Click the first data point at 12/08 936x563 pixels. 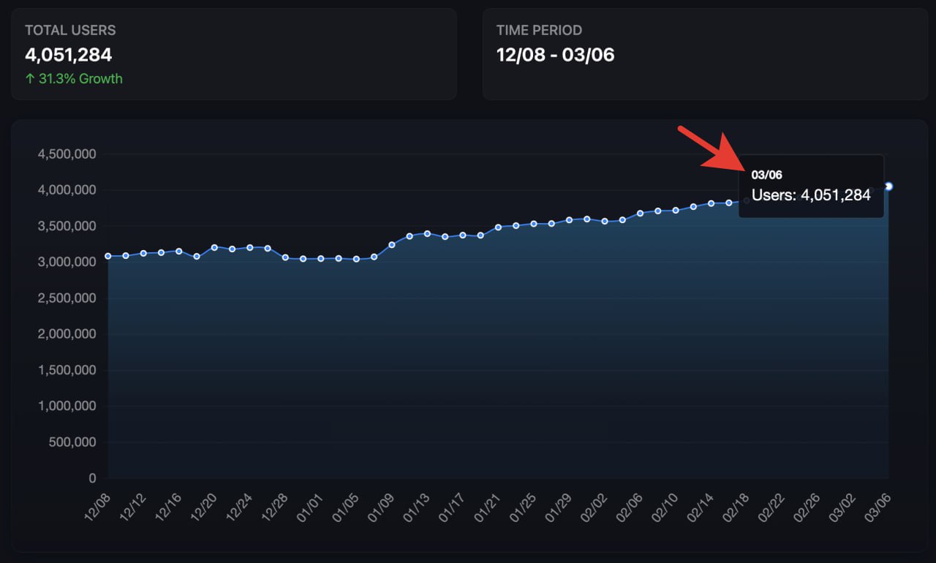pos(108,256)
